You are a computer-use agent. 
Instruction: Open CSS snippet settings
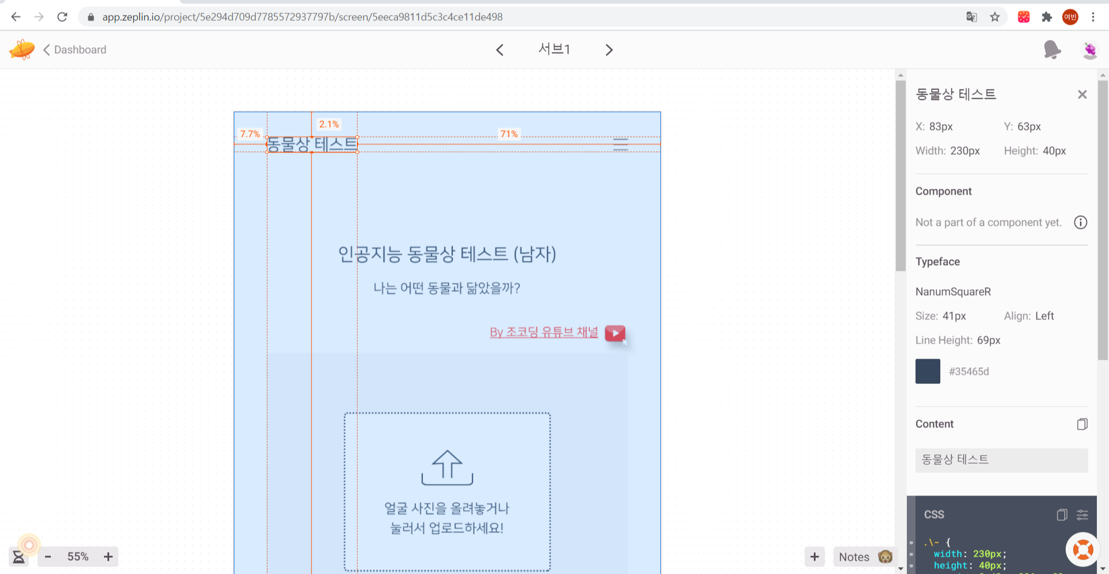tap(1082, 515)
